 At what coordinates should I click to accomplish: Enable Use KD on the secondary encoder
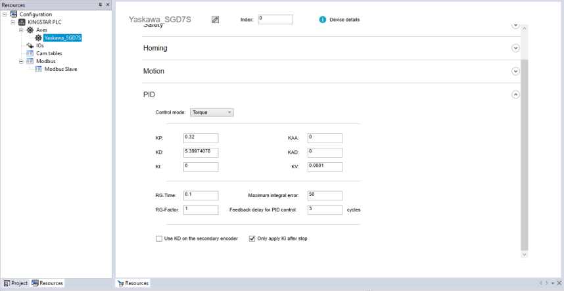pos(159,238)
